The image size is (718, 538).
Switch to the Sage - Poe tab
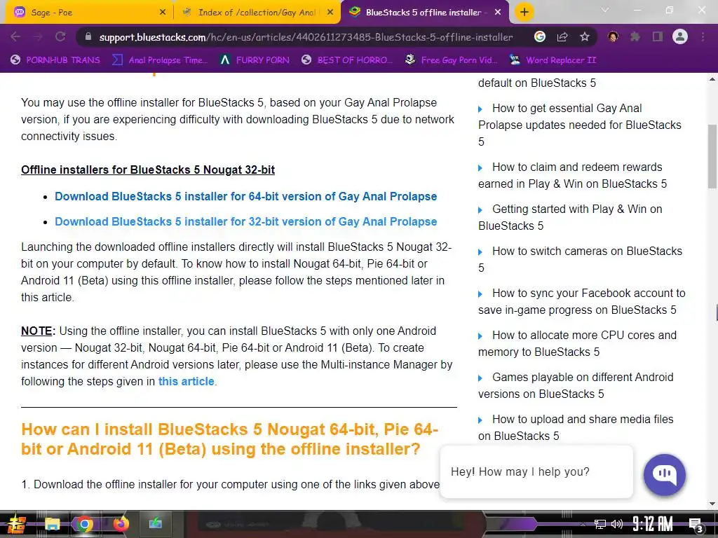click(x=89, y=13)
